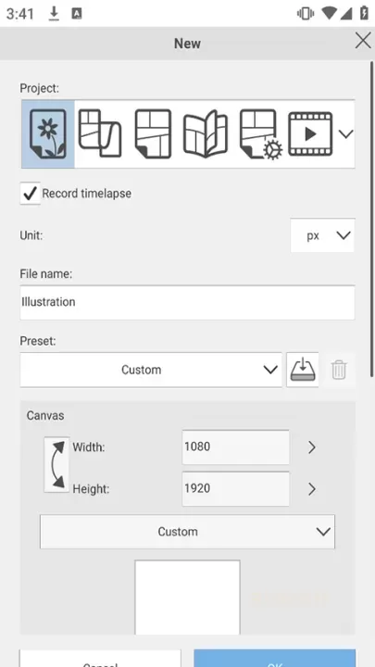Toggle the Record timelapse checkbox
Viewport: 375px width, 667px height.
coord(31,194)
